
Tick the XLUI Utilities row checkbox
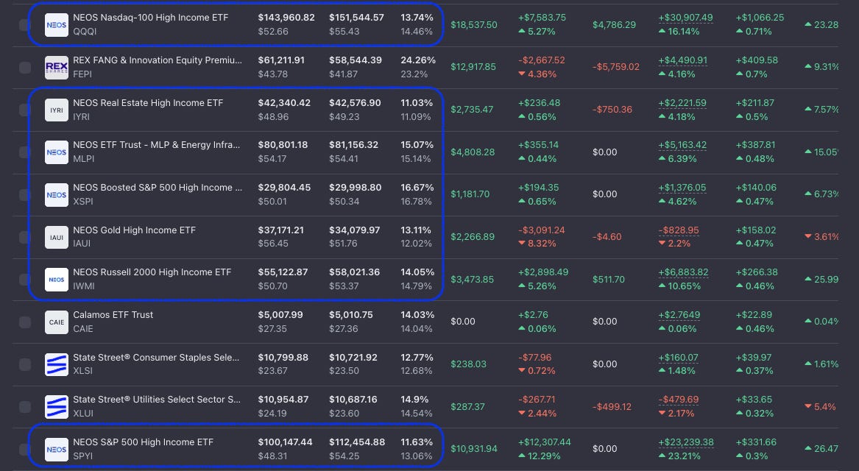24,407
